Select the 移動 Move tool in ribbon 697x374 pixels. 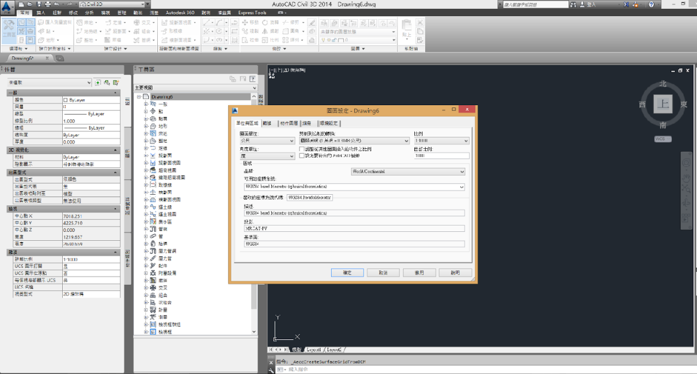[x=250, y=22]
